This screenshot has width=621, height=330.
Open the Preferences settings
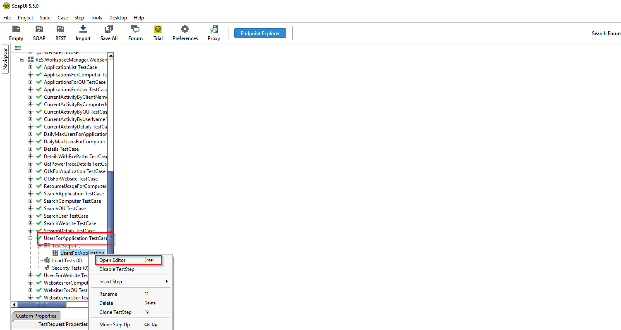click(185, 33)
